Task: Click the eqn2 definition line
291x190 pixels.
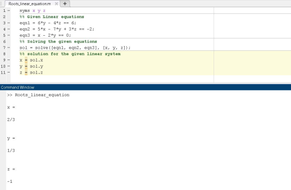Action: [x=57, y=29]
